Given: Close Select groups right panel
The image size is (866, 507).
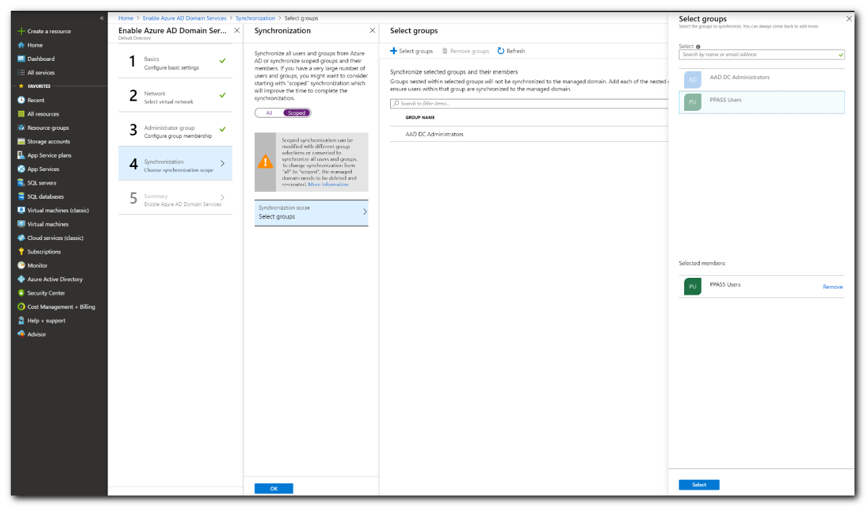Looking at the screenshot, I should coord(849,19).
